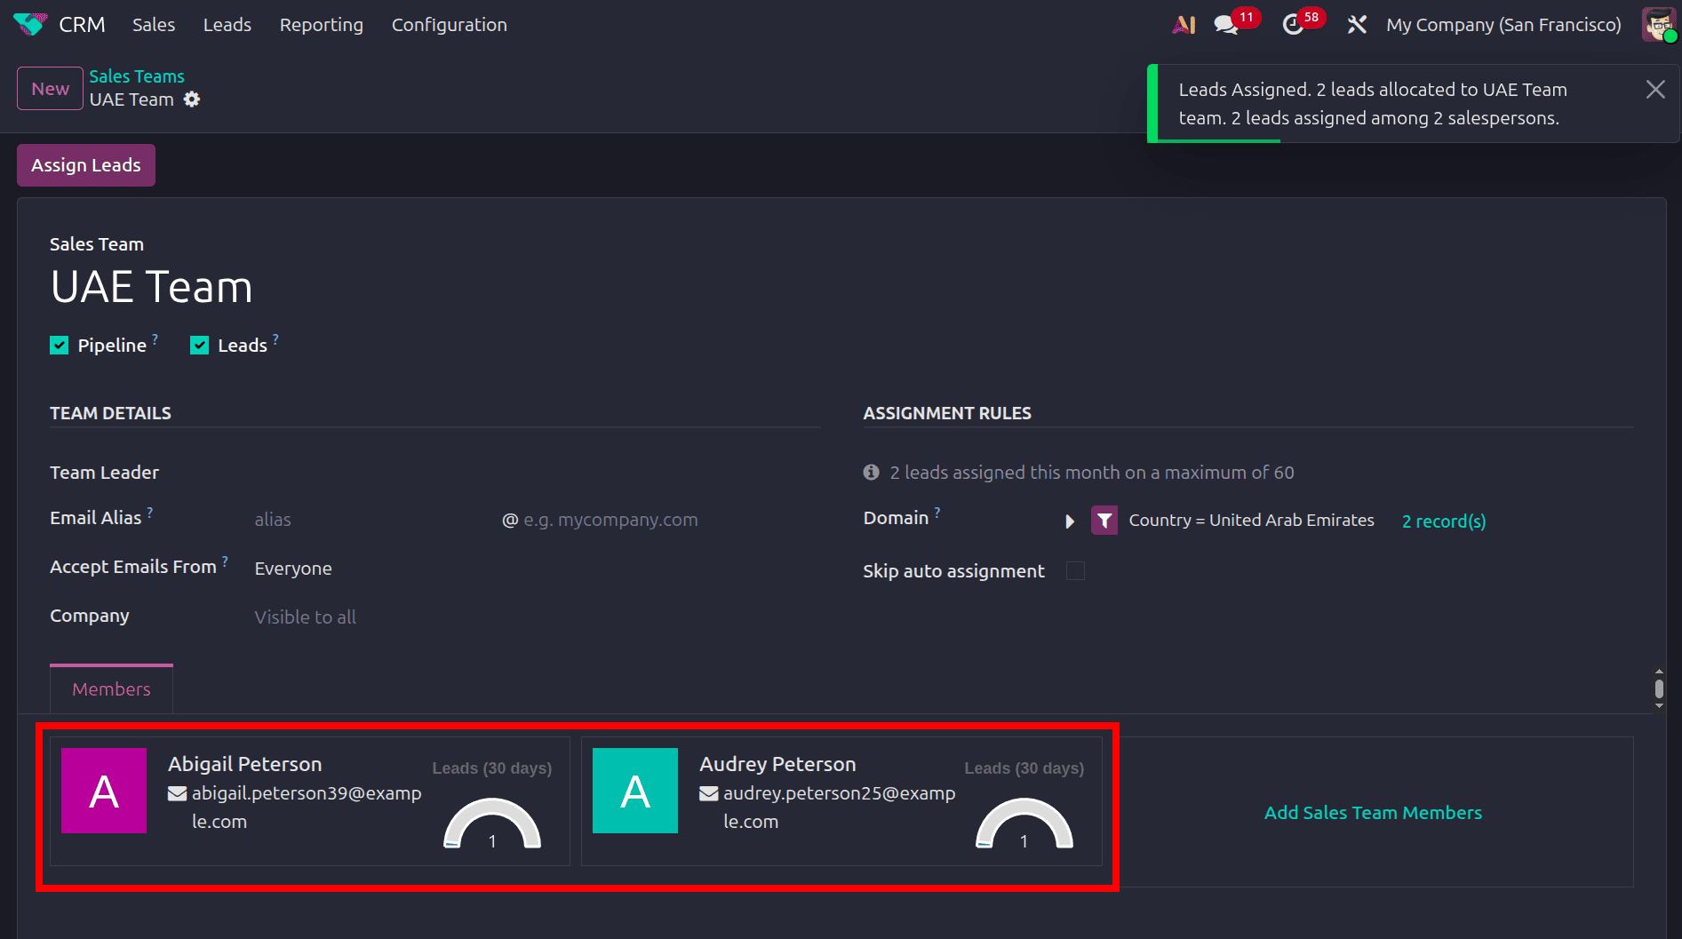
Task: Open the AI assistant icon in navbar
Action: (x=1184, y=25)
